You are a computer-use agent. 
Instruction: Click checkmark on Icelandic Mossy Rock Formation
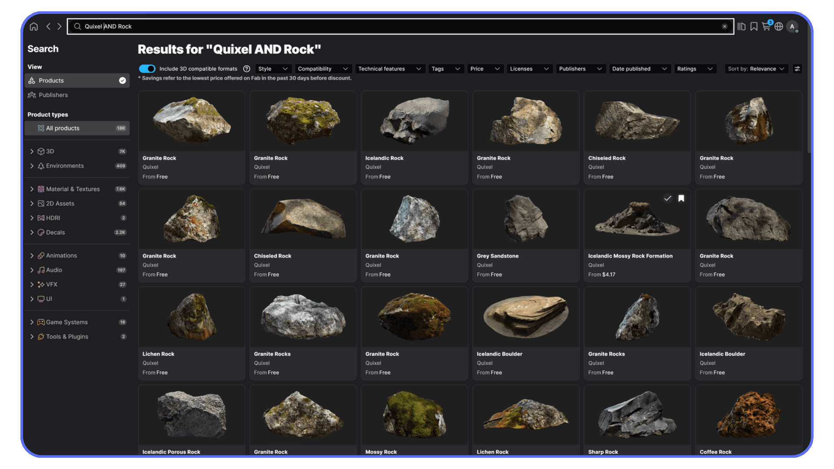click(x=668, y=198)
